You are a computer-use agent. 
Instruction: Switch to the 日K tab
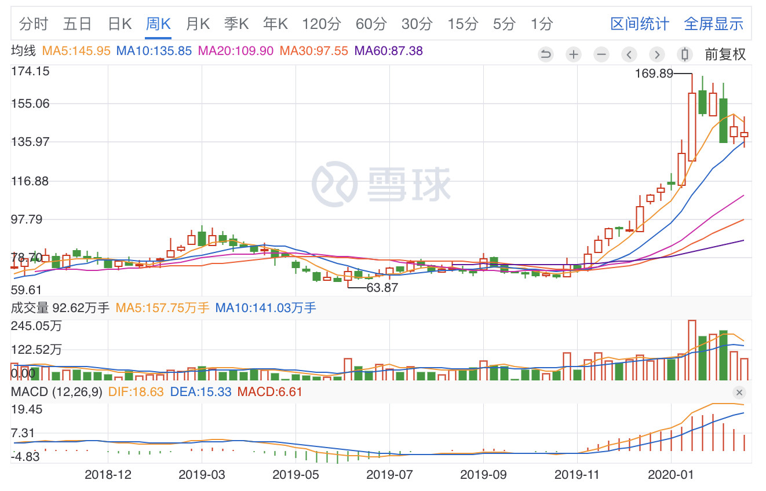pyautogui.click(x=120, y=24)
